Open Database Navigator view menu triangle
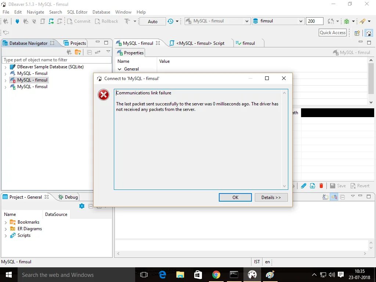This screenshot has height=282, width=376. coord(108,51)
